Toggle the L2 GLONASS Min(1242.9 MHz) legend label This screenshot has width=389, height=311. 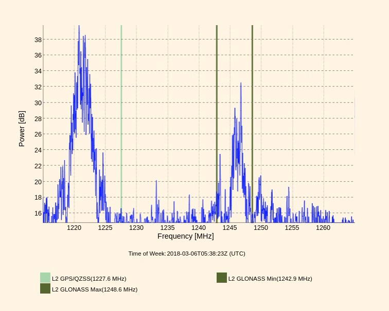click(x=270, y=279)
